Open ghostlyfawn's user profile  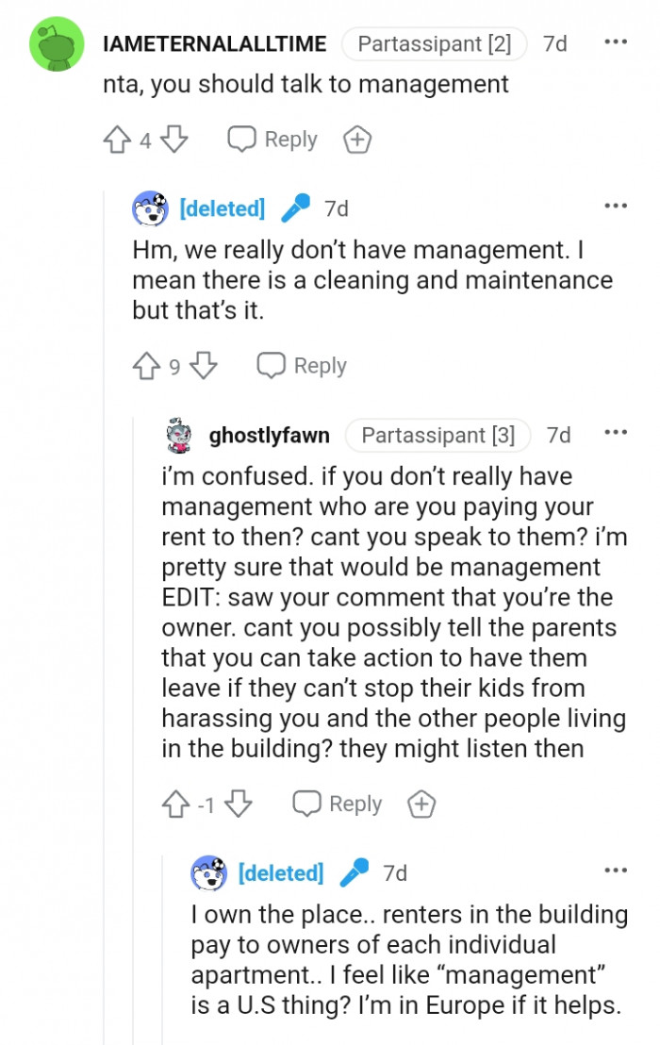[269, 435]
